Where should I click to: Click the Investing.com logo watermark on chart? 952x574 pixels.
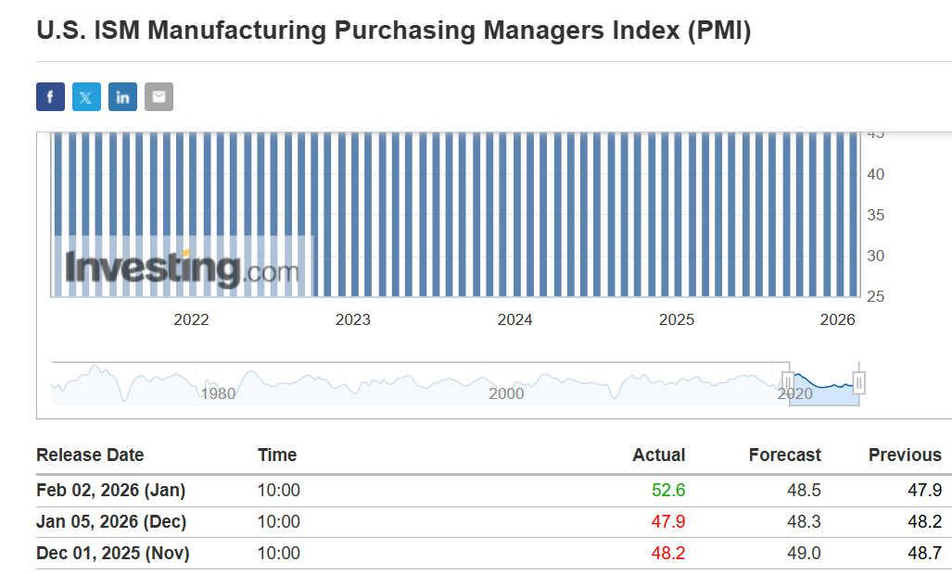[182, 268]
